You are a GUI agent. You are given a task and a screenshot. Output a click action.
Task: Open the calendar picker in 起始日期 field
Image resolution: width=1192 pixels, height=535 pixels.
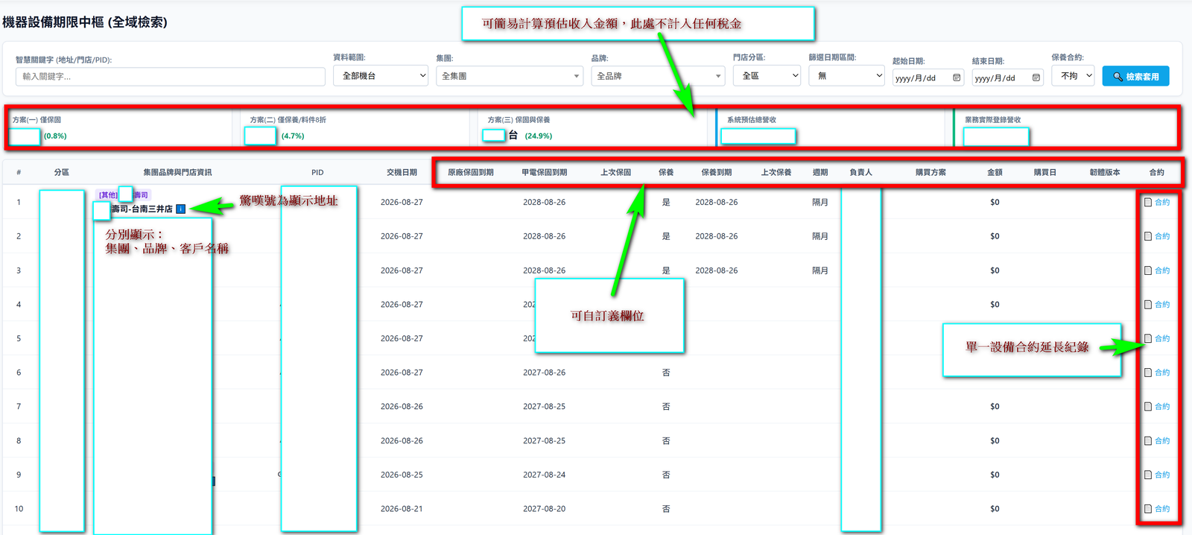coord(957,77)
